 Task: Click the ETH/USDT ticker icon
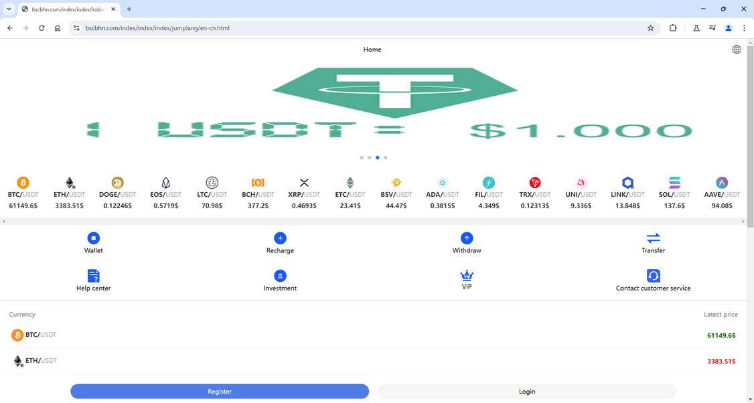click(x=69, y=181)
